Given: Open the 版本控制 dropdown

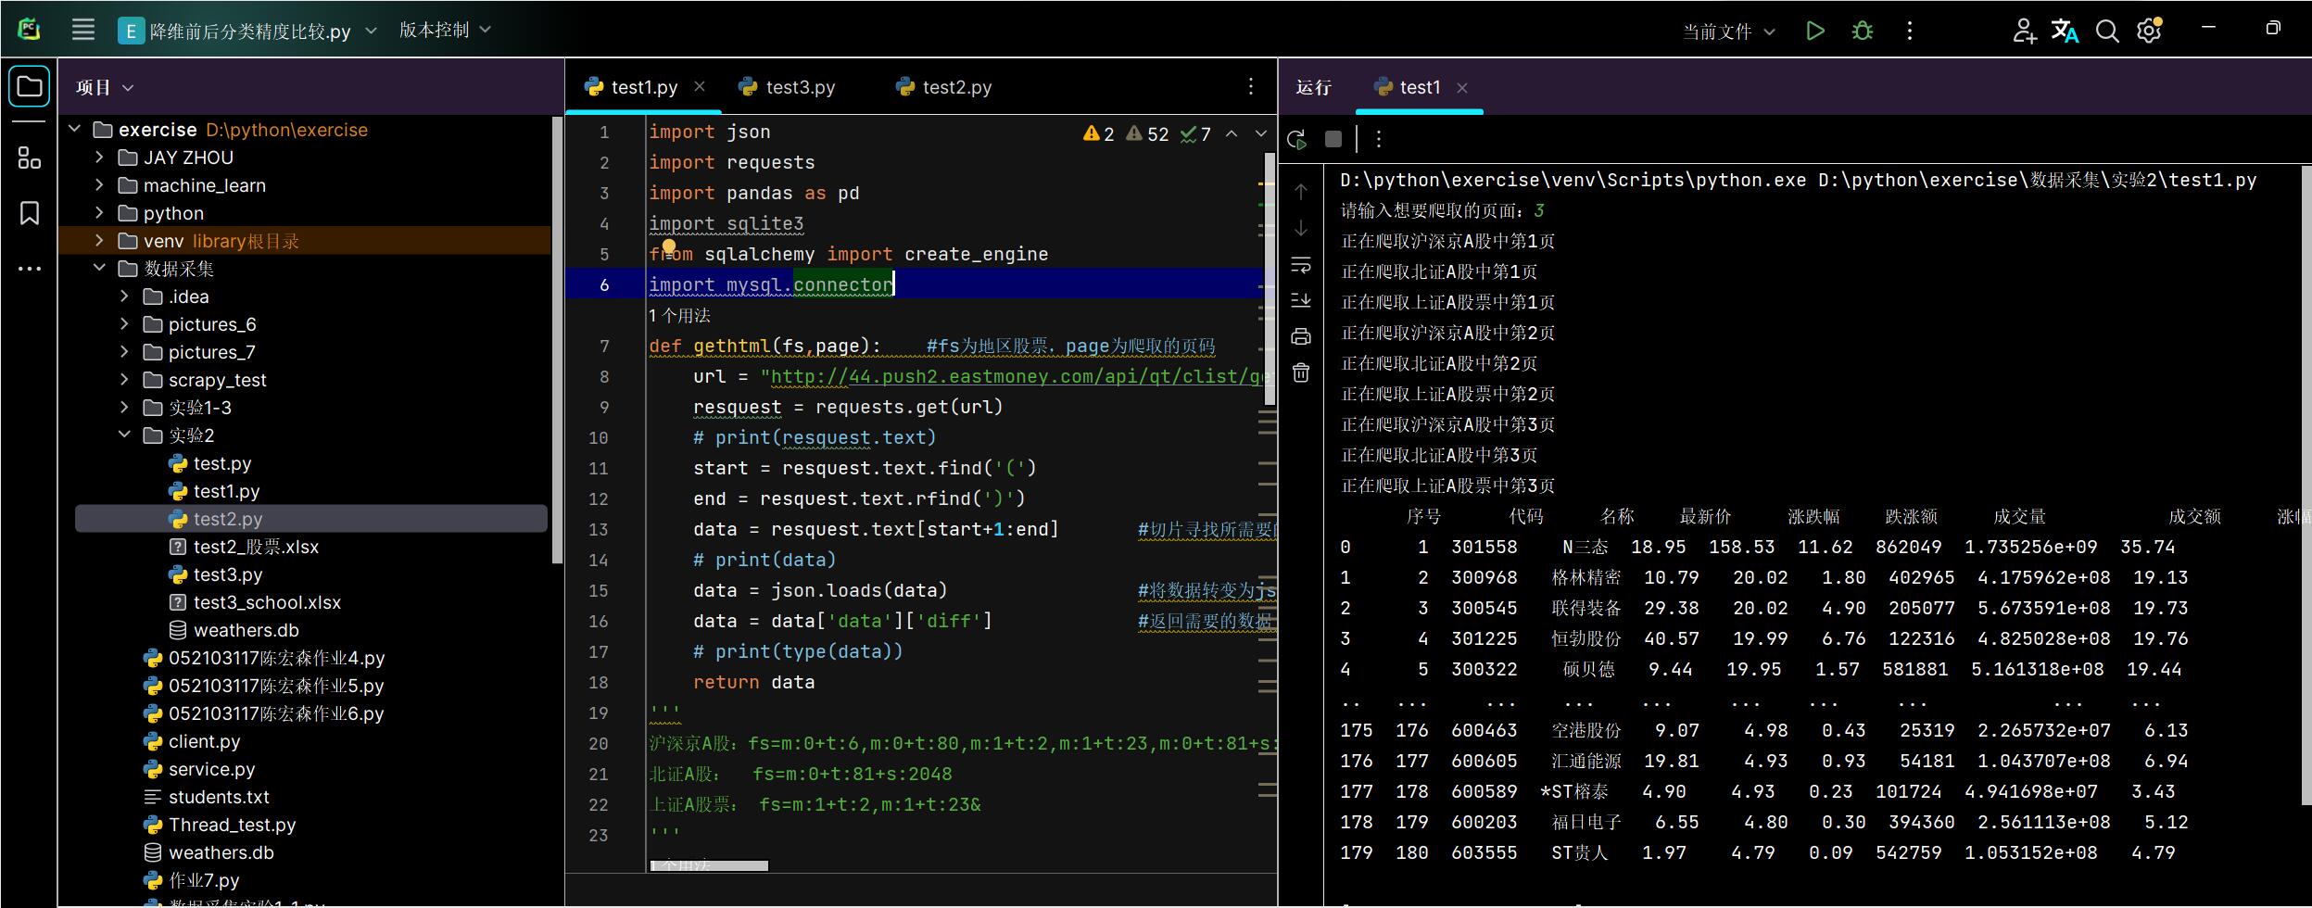Looking at the screenshot, I should click(445, 31).
